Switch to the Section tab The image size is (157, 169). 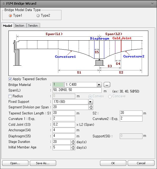point(20,26)
